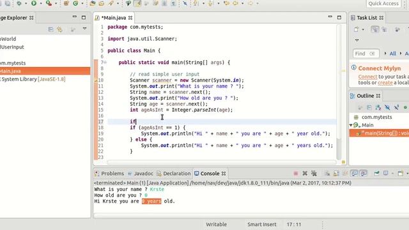Click the editor horizontal scrollbar
Viewport: 409px width, 230px height.
pyautogui.click(x=222, y=162)
